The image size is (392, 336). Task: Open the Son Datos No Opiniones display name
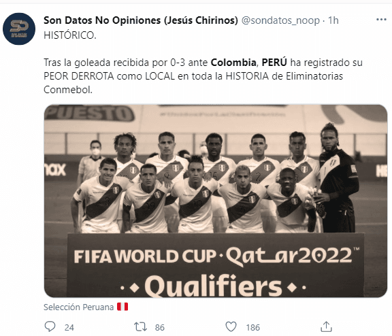141,20
